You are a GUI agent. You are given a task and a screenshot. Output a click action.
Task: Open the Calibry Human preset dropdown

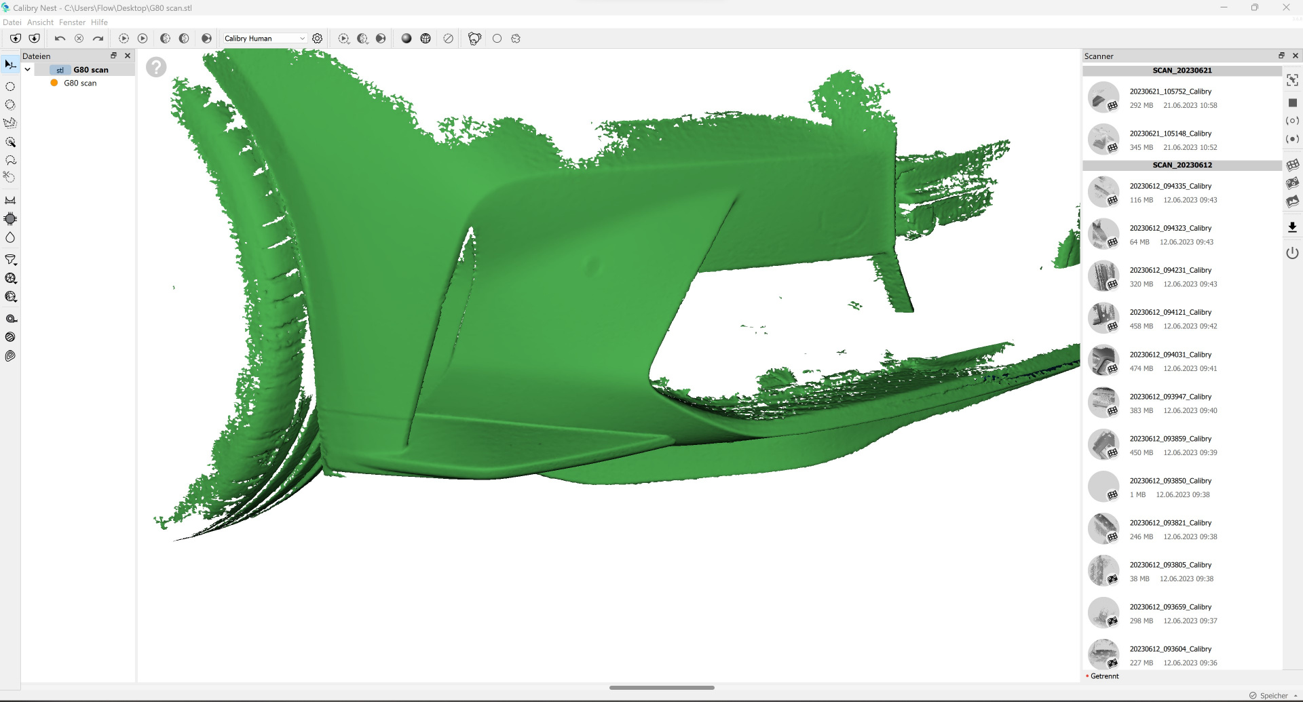coord(265,39)
